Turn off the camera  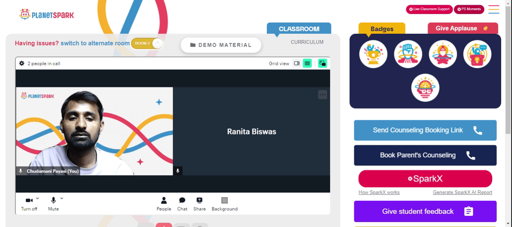[29, 204]
